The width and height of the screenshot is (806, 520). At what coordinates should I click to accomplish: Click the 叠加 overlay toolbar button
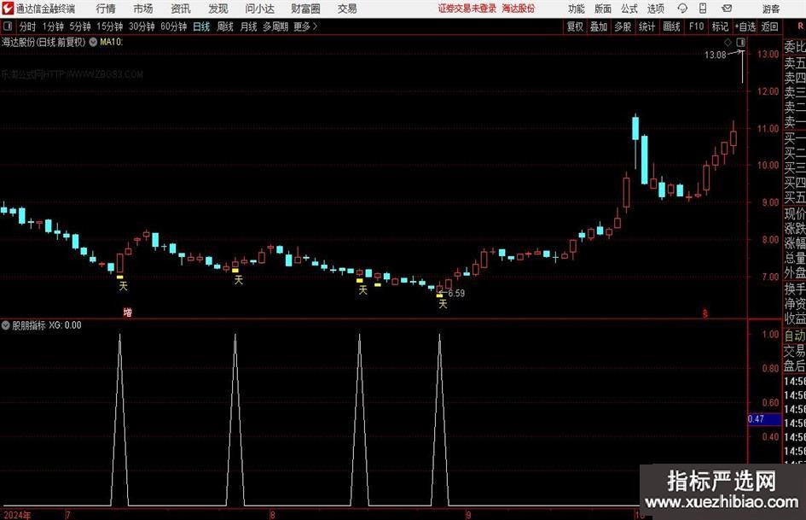(599, 26)
